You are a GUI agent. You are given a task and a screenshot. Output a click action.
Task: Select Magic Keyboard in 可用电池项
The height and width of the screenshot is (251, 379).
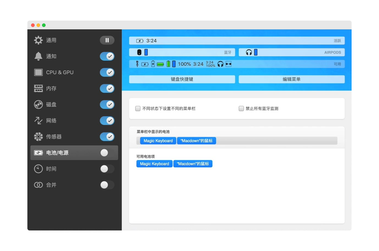click(x=154, y=164)
